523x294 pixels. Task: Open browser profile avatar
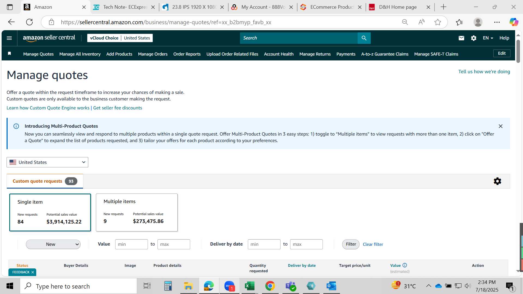[x=478, y=22]
